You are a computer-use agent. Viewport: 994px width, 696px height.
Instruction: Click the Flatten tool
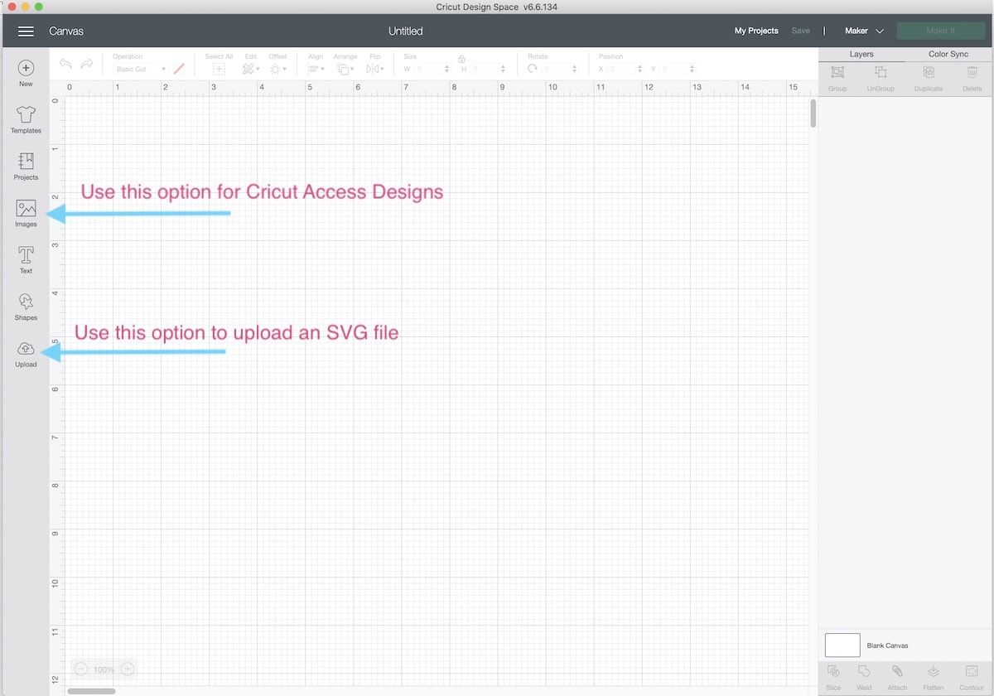coord(934,677)
